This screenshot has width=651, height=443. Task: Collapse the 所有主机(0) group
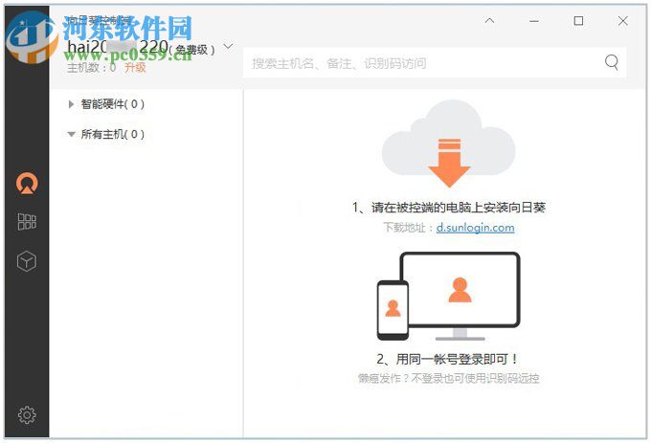[x=71, y=134]
